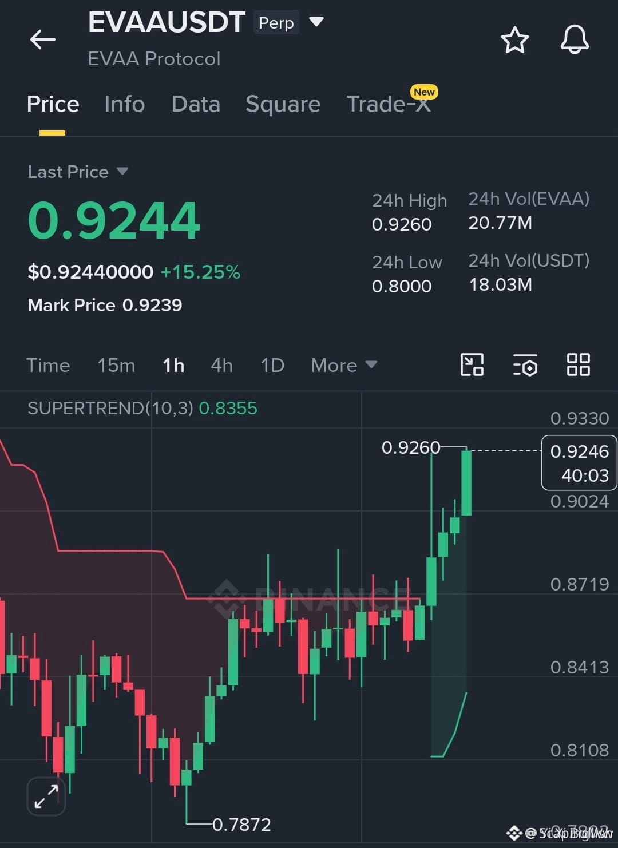The image size is (618, 848).
Task: Tap the Mark Price 0.9239 text
Action: [x=105, y=305]
